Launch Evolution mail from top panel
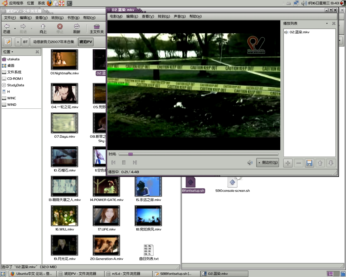Image resolution: width=346 pixels, height=277 pixels. (x=56, y=3)
